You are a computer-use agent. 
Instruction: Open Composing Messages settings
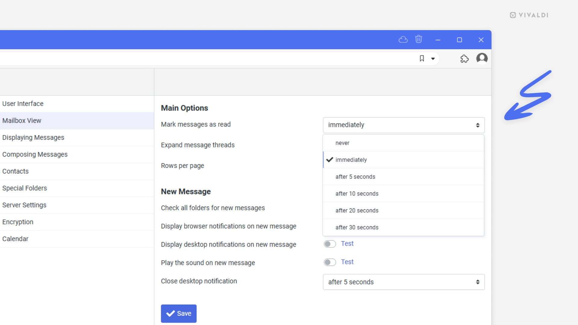pyautogui.click(x=77, y=154)
